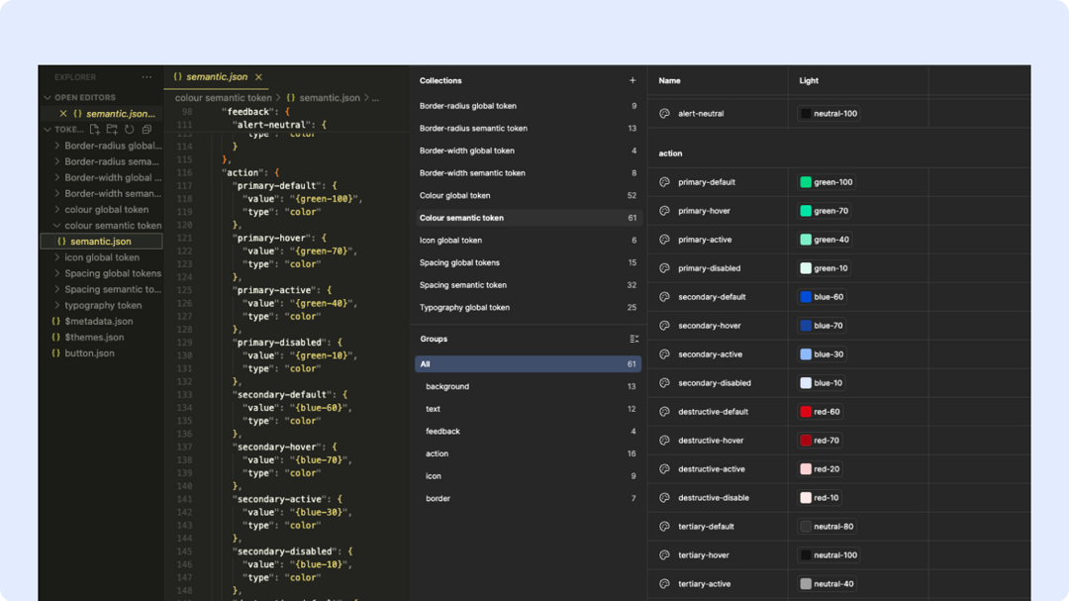This screenshot has width=1069, height=601.
Task: Close semantic.json in Open Editors list
Action: (63, 114)
